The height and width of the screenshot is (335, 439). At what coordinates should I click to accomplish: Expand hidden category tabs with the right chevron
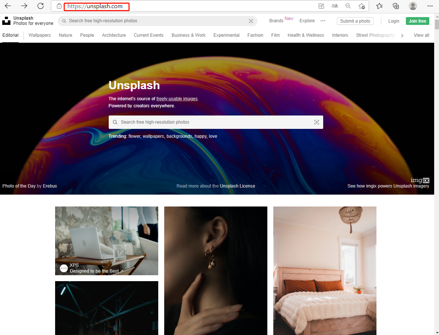pyautogui.click(x=402, y=35)
